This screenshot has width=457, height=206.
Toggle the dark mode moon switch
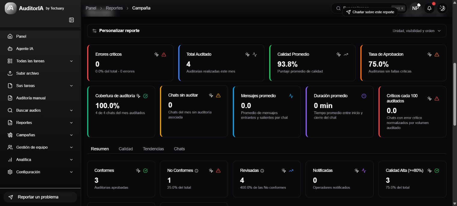(442, 8)
